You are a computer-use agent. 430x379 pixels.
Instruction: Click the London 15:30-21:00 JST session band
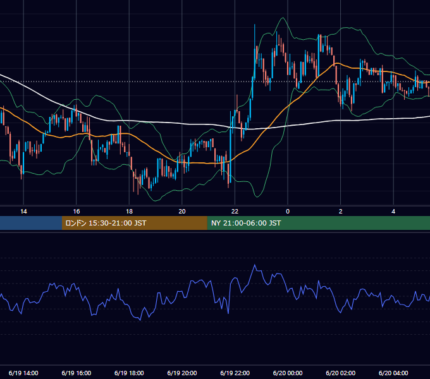point(134,223)
